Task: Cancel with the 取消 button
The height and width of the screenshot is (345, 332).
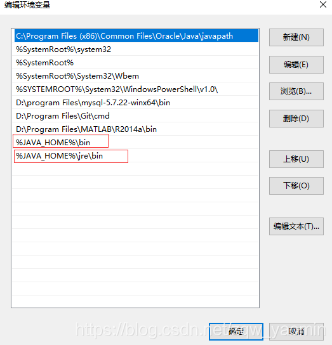Action: pos(296,331)
